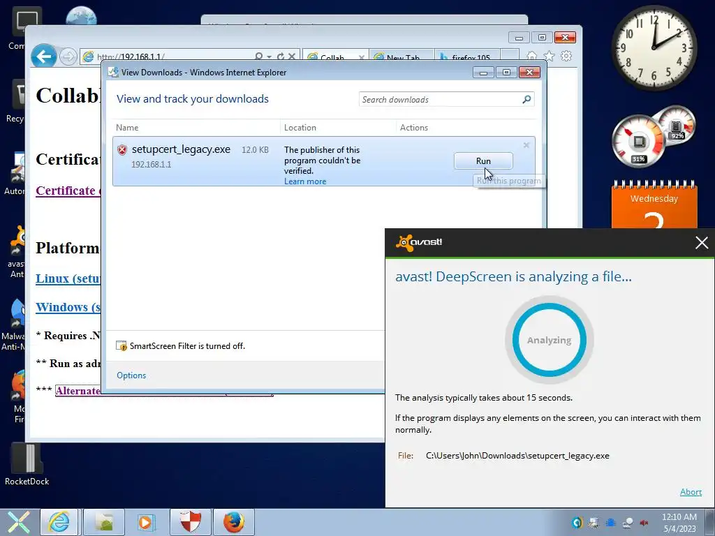This screenshot has width=715, height=536.
Task: Click the Wednesday calendar gadget
Action: tap(654, 204)
